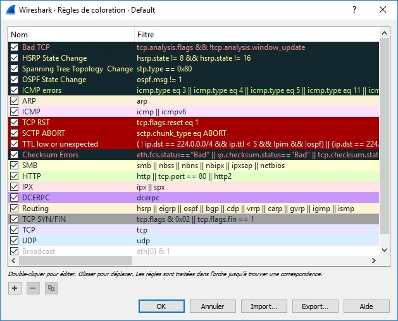This screenshot has width=398, height=321.
Task: Click the Filtre column header
Action: click(x=257, y=35)
